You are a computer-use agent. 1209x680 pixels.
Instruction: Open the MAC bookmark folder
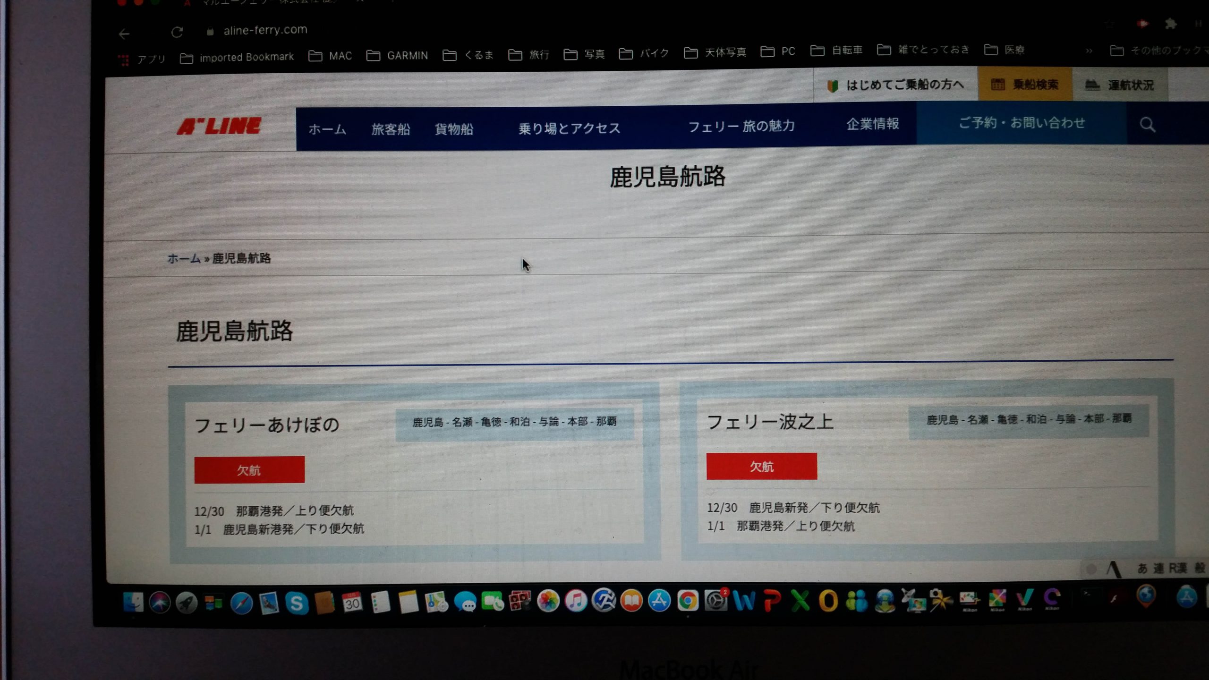330,56
